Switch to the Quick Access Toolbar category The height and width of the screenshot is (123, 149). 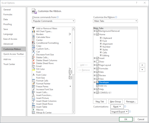coord(14,54)
